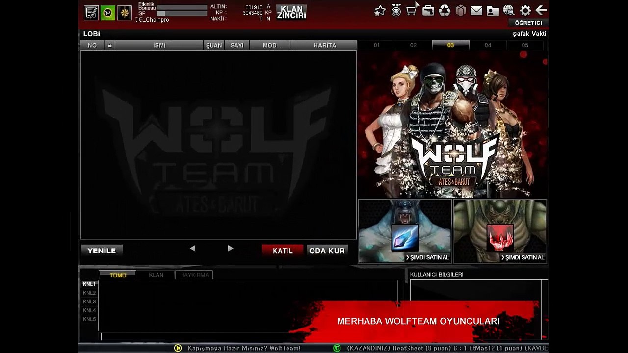This screenshot has width=628, height=353.
Task: Switch chat to KLAN tab
Action: click(156, 275)
